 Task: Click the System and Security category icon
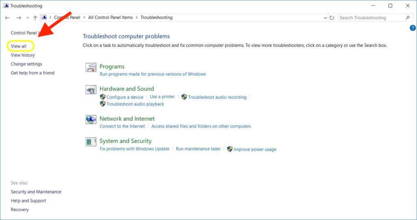pos(91,142)
